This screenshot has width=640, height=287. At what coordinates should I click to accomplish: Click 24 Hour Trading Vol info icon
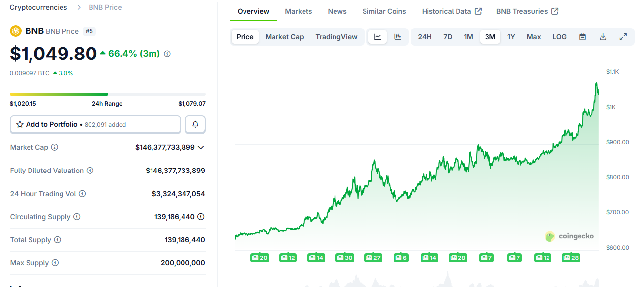click(x=82, y=194)
